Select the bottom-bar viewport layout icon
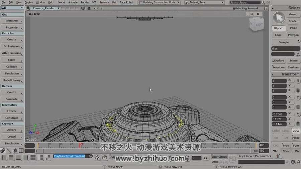The height and width of the screenshot is (169, 301). (19, 158)
